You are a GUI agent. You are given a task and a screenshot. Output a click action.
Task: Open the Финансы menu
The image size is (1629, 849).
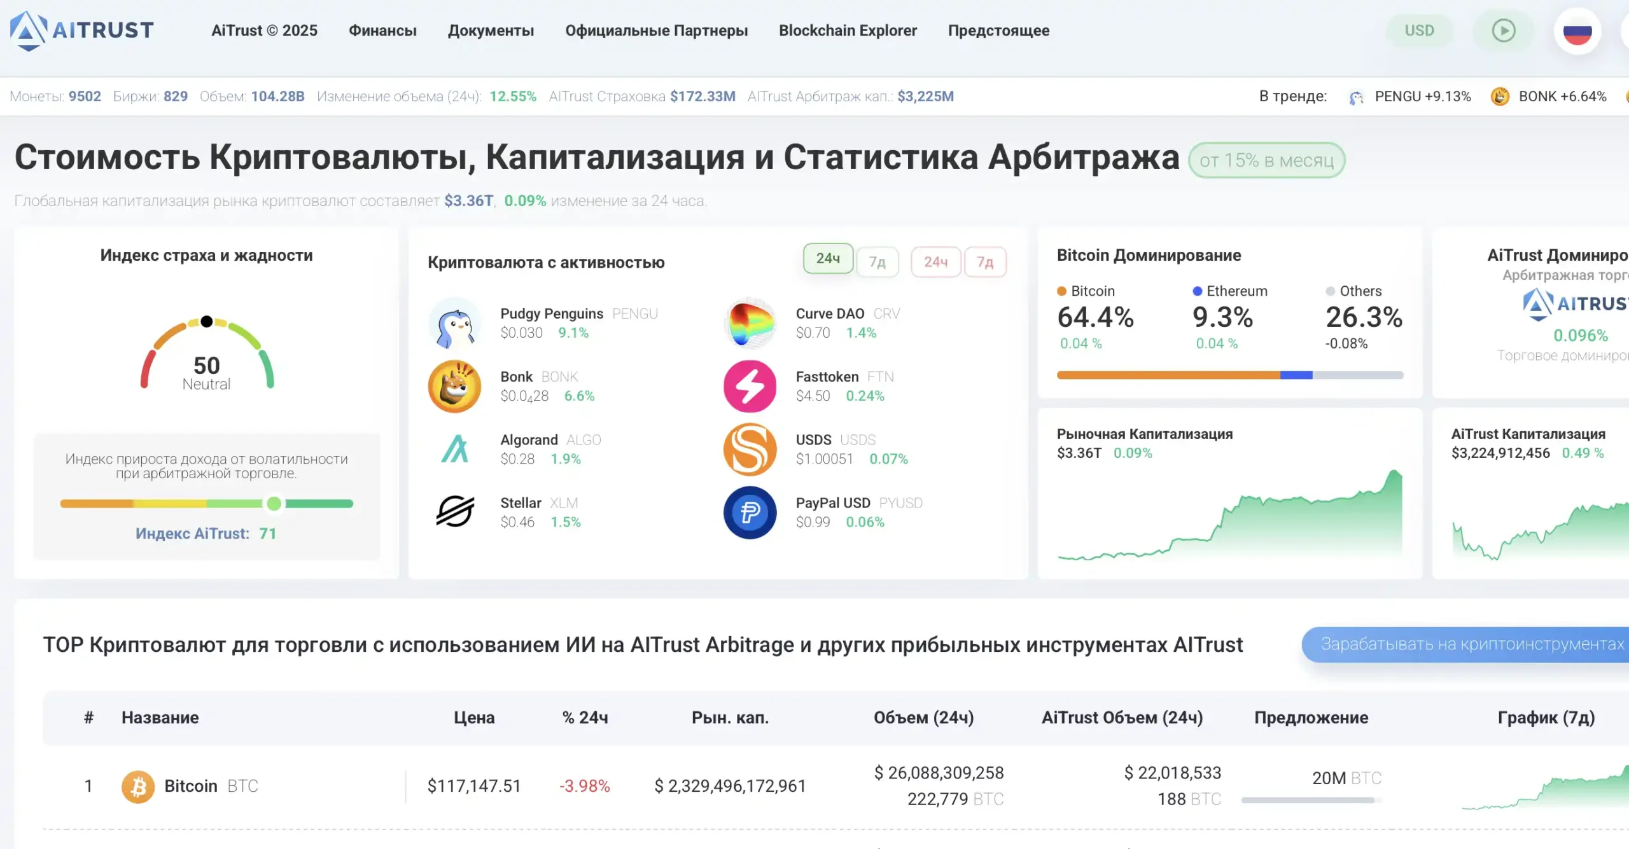click(382, 31)
